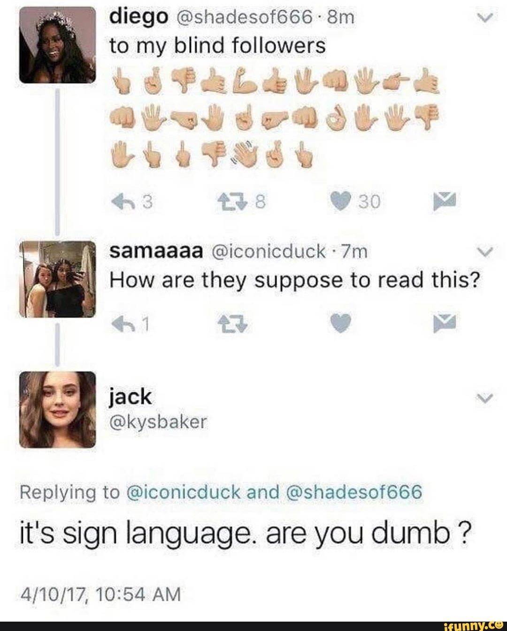Open the dropdown chevron on diego's tweet

[x=486, y=17]
